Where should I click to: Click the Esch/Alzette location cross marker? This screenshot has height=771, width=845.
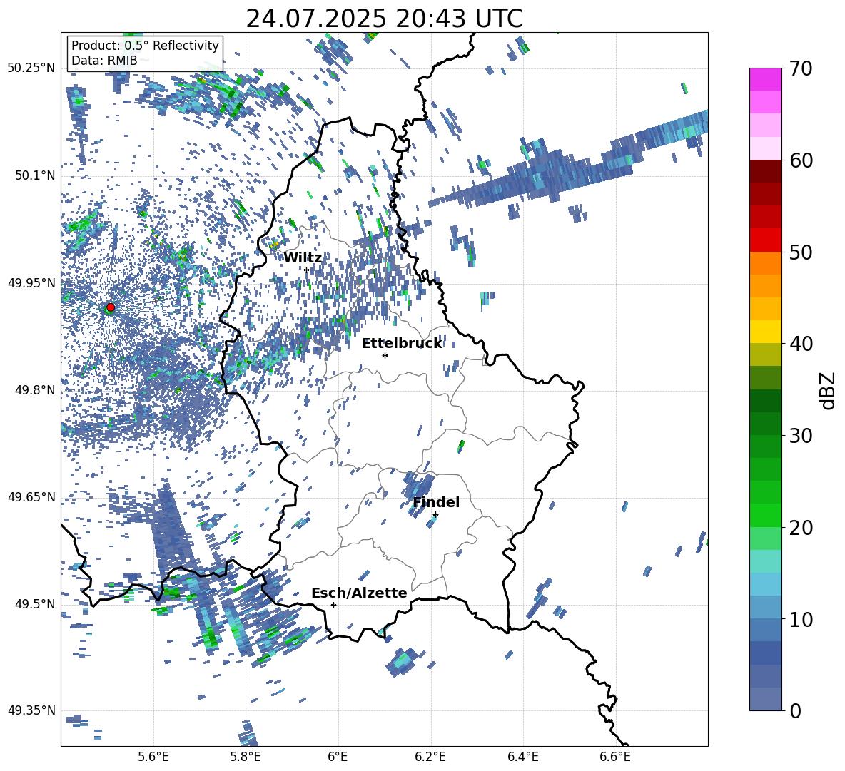click(333, 605)
